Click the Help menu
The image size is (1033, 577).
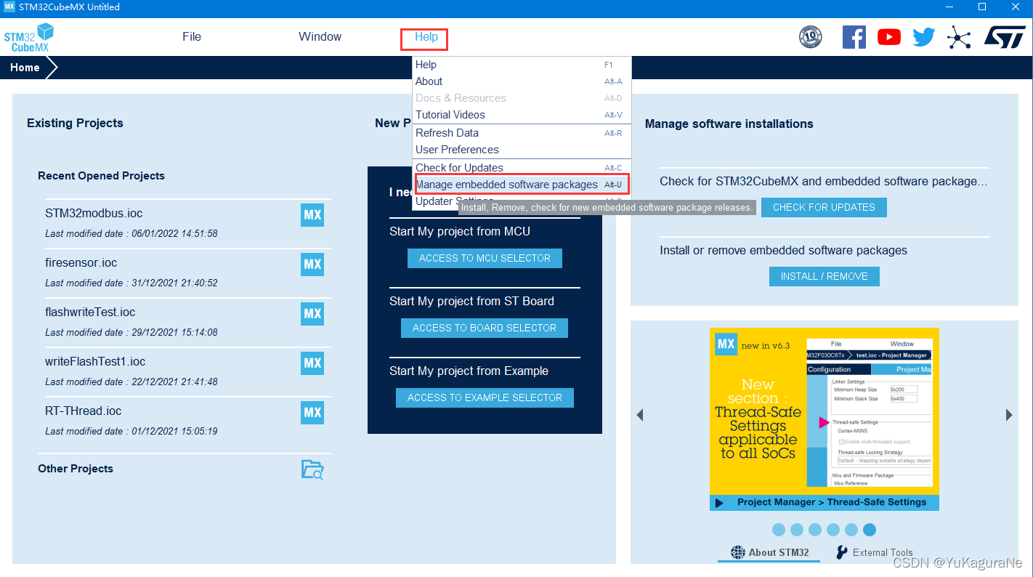[x=426, y=37]
